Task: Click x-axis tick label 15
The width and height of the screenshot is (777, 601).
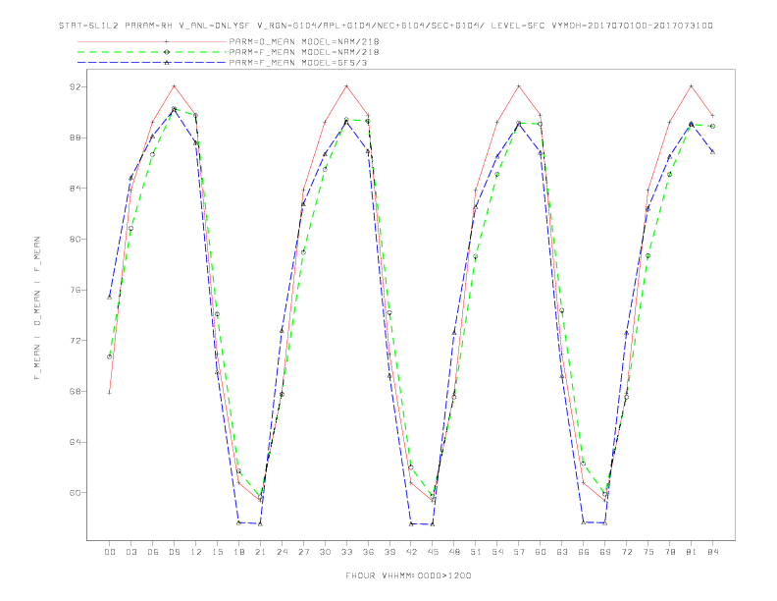Action: (x=217, y=552)
